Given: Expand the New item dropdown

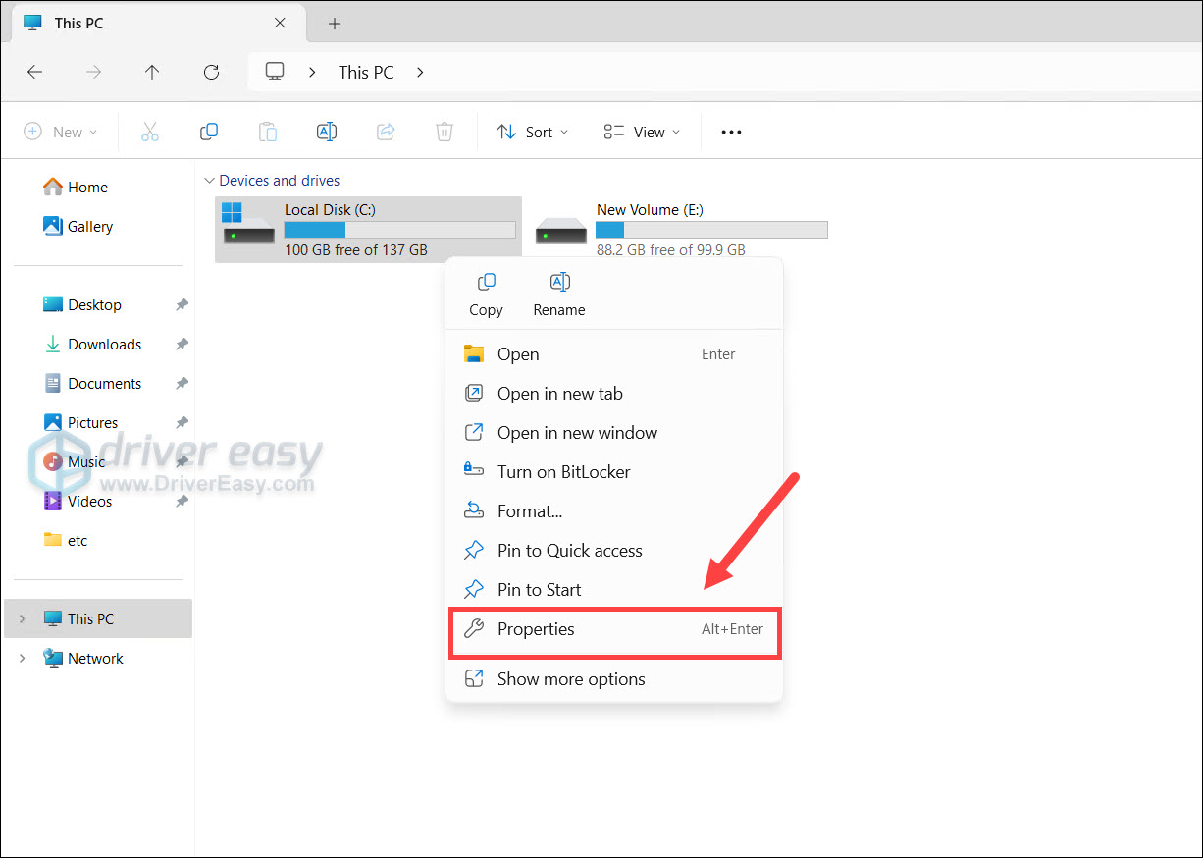Looking at the screenshot, I should [61, 132].
